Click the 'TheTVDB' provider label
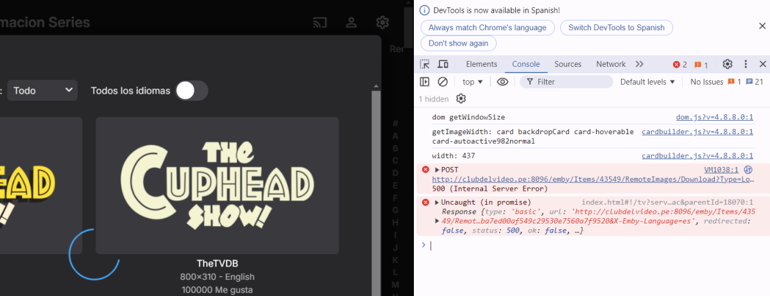This screenshot has width=770, height=296. (218, 263)
